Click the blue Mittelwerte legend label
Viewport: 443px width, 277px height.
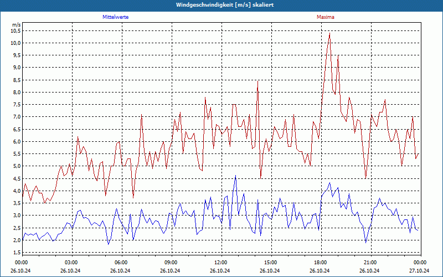tap(116, 17)
